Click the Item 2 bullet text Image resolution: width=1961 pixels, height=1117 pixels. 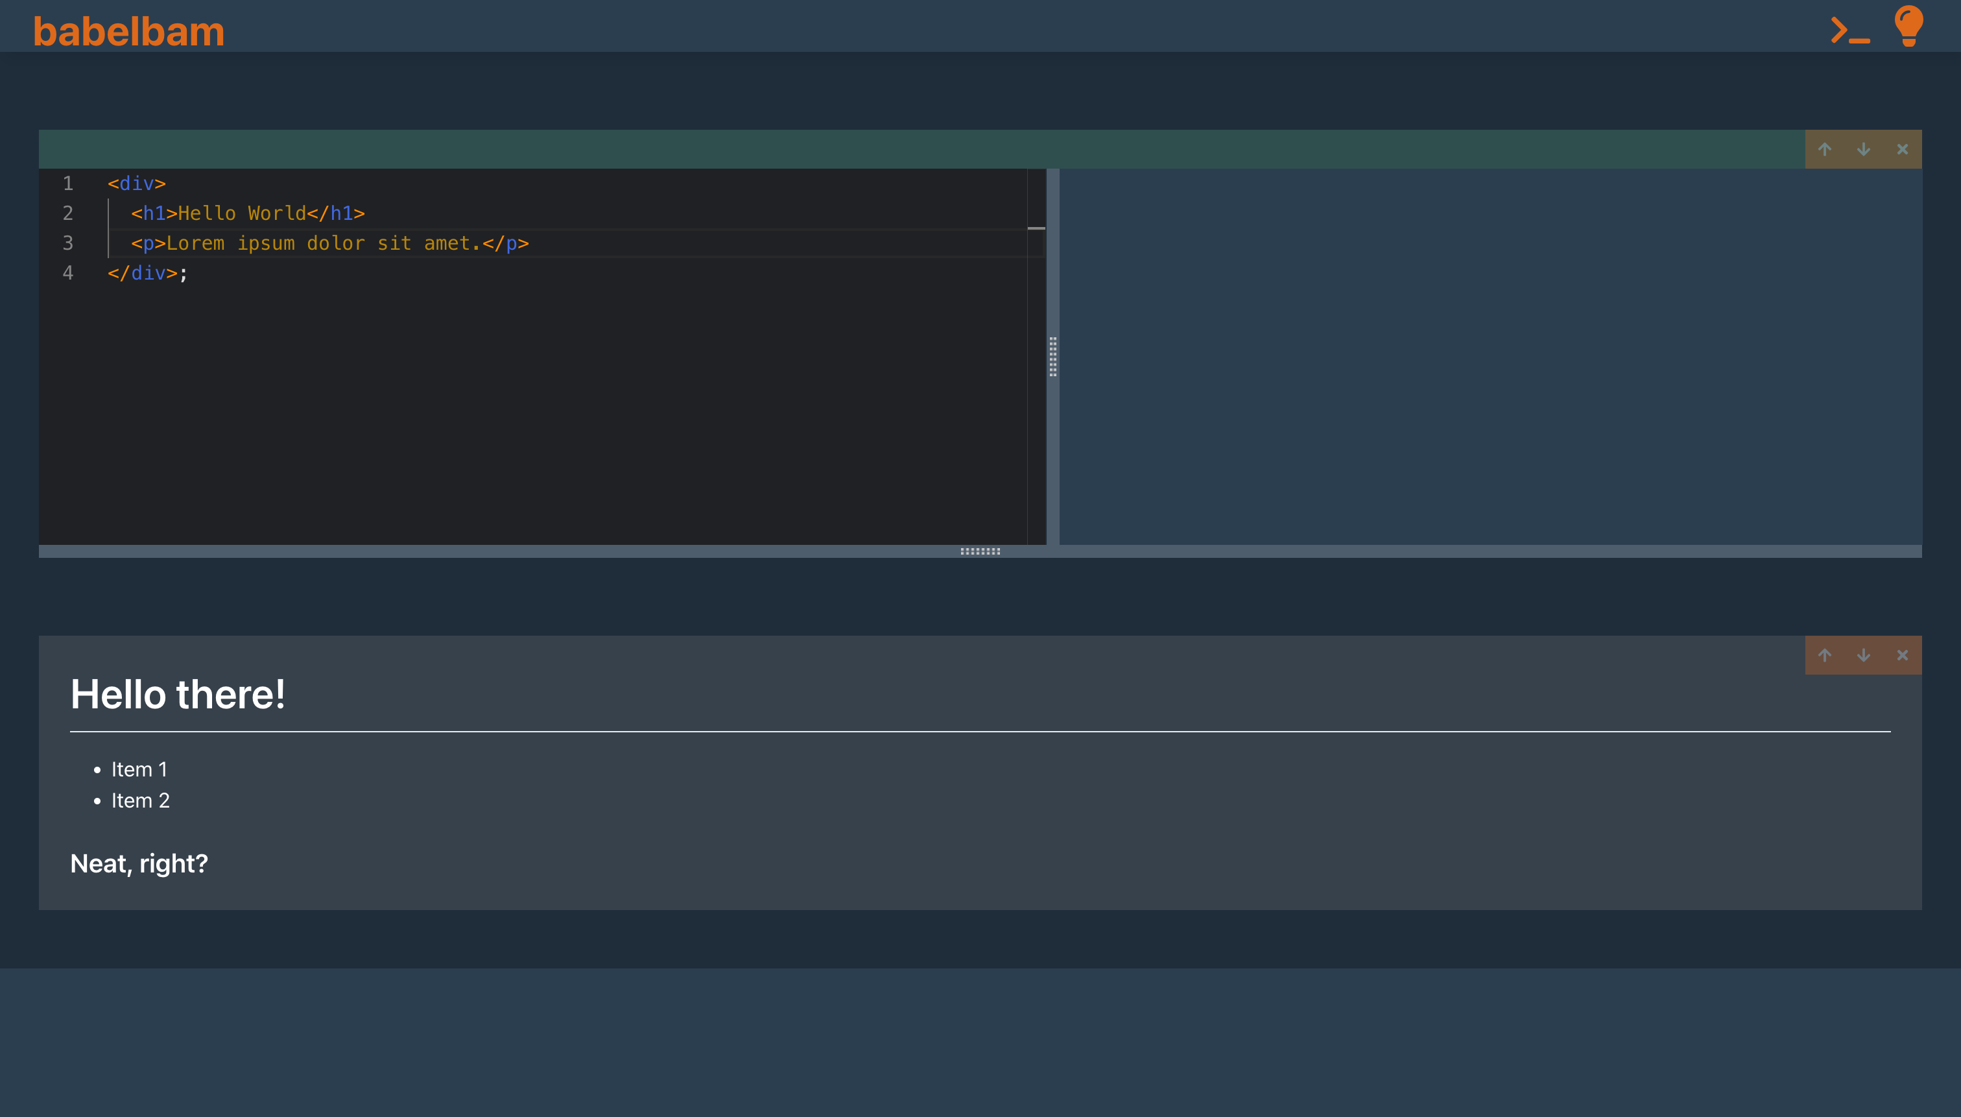[140, 800]
